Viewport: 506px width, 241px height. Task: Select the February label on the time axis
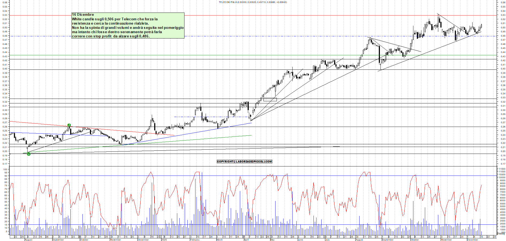click(195, 240)
